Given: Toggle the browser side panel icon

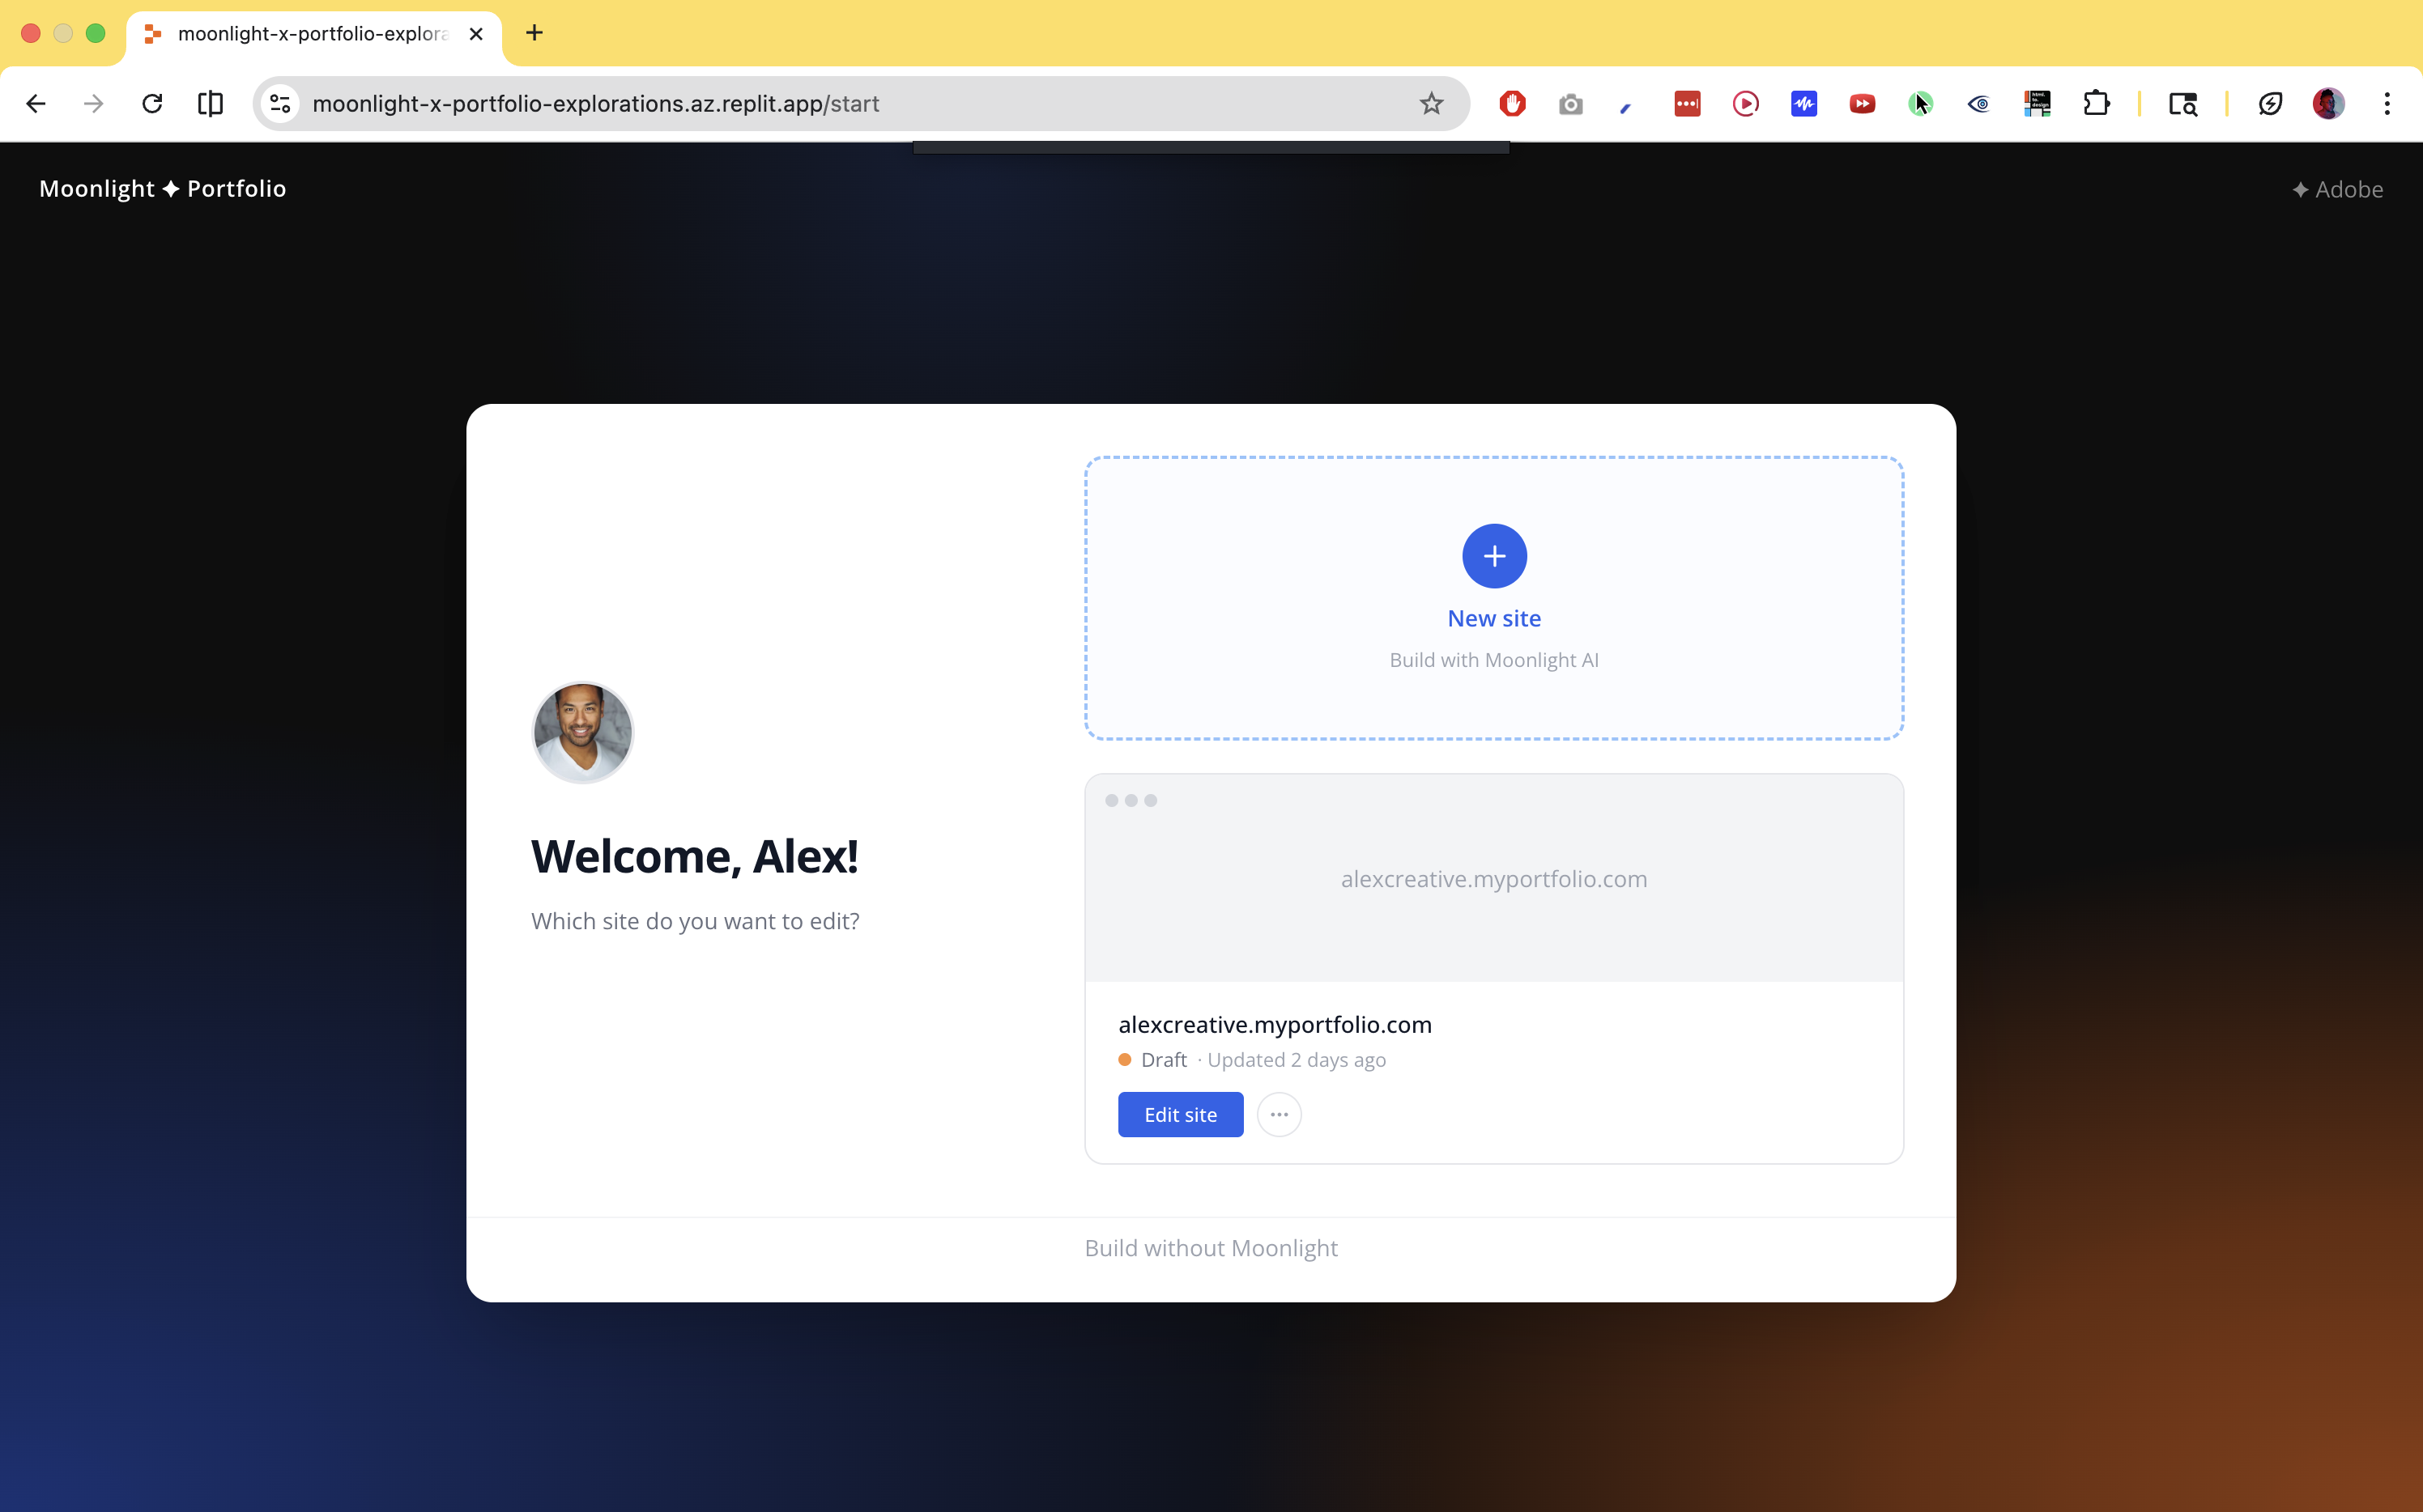Looking at the screenshot, I should click(x=210, y=104).
